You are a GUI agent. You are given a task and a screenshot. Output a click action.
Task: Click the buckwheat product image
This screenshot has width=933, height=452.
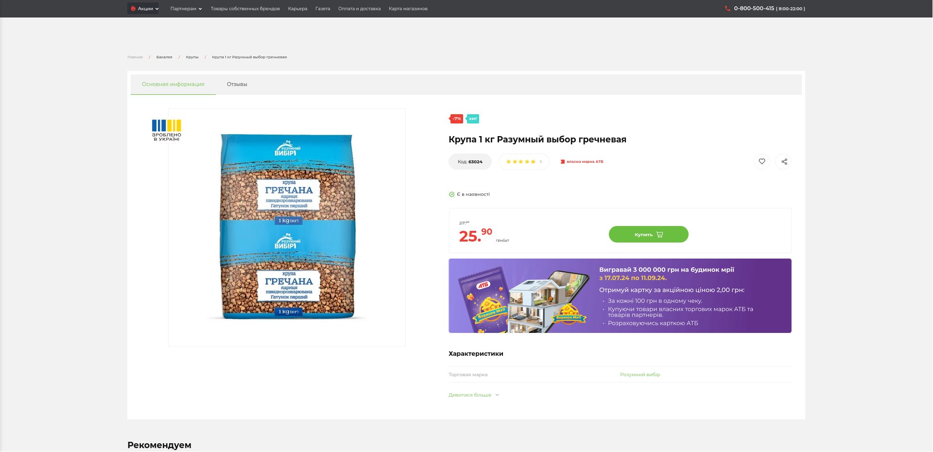coord(287,227)
